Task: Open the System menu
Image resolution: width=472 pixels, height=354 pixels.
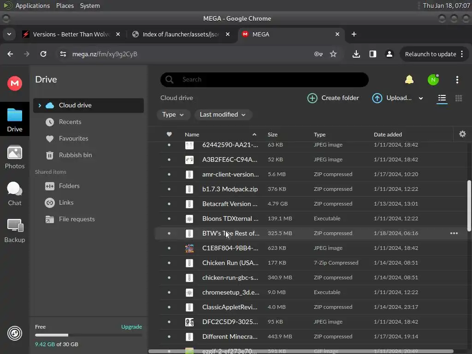Action: point(90,6)
